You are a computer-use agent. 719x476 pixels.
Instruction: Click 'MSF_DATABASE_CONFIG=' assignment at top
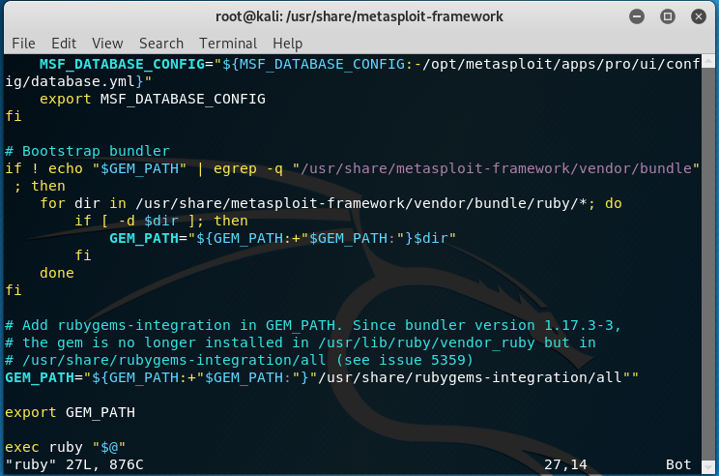(x=127, y=64)
